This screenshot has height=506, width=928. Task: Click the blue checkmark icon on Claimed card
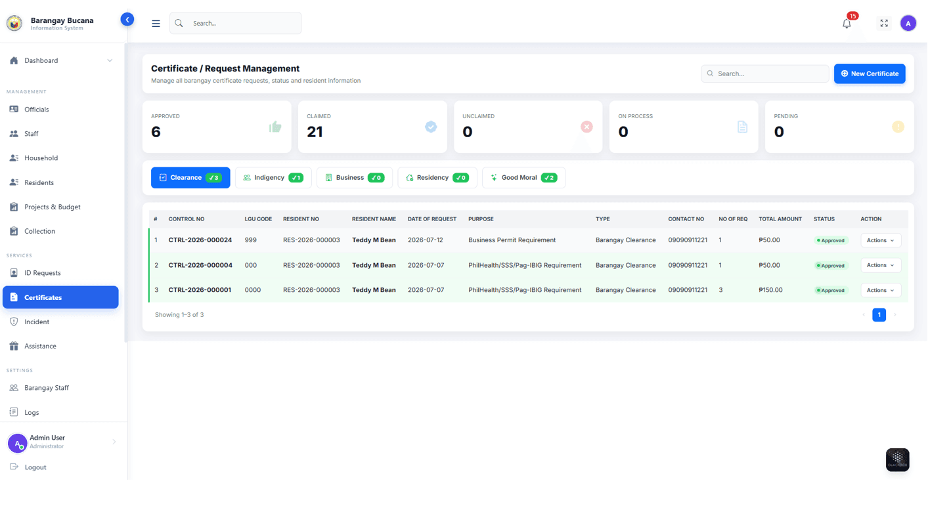pyautogui.click(x=431, y=127)
